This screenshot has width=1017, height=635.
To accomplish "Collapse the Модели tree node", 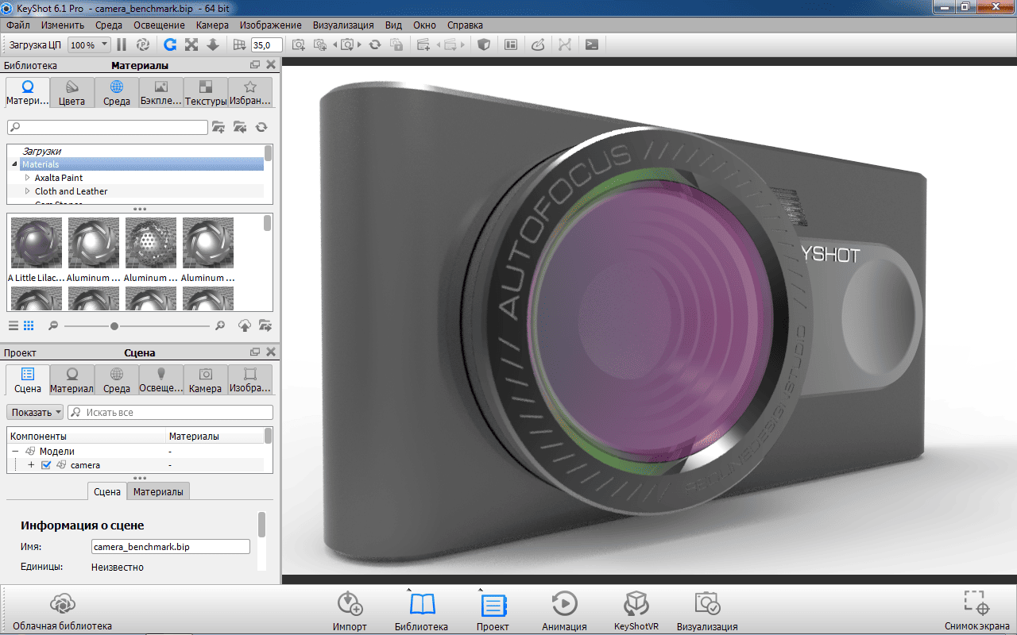I will (x=15, y=451).
